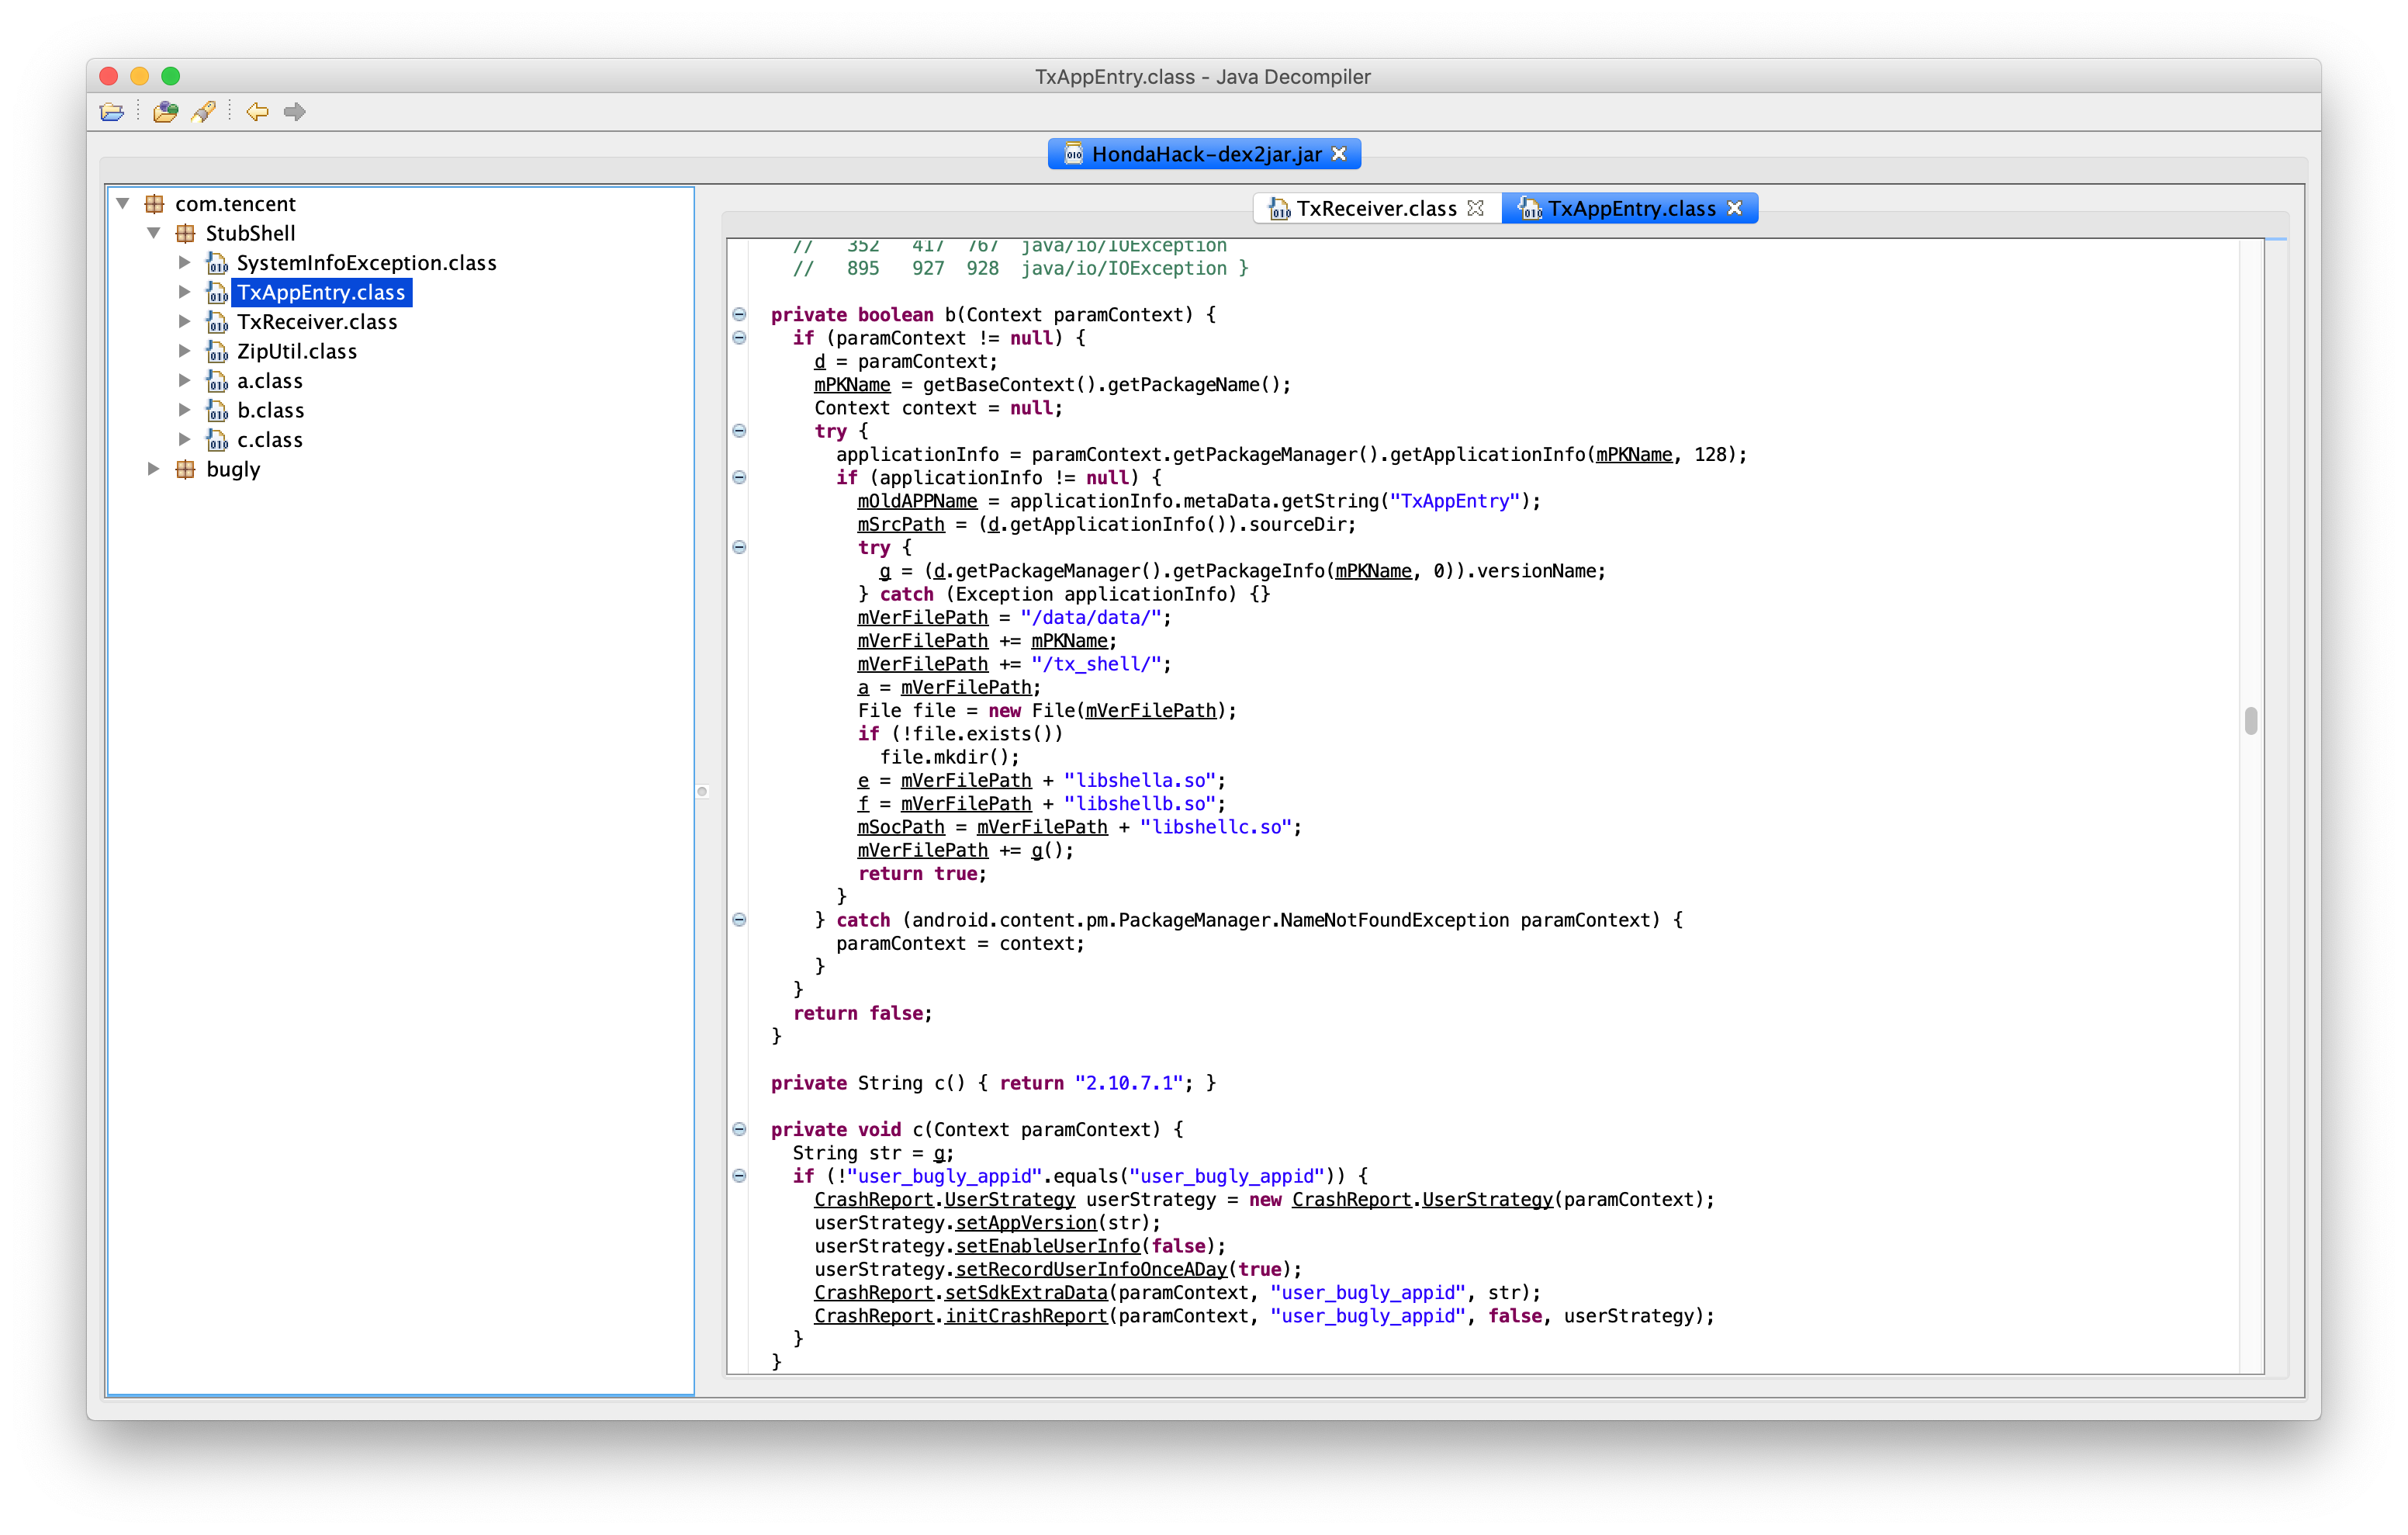Follow the initCrashReport method link
This screenshot has height=1535, width=2408.
click(x=1026, y=1316)
